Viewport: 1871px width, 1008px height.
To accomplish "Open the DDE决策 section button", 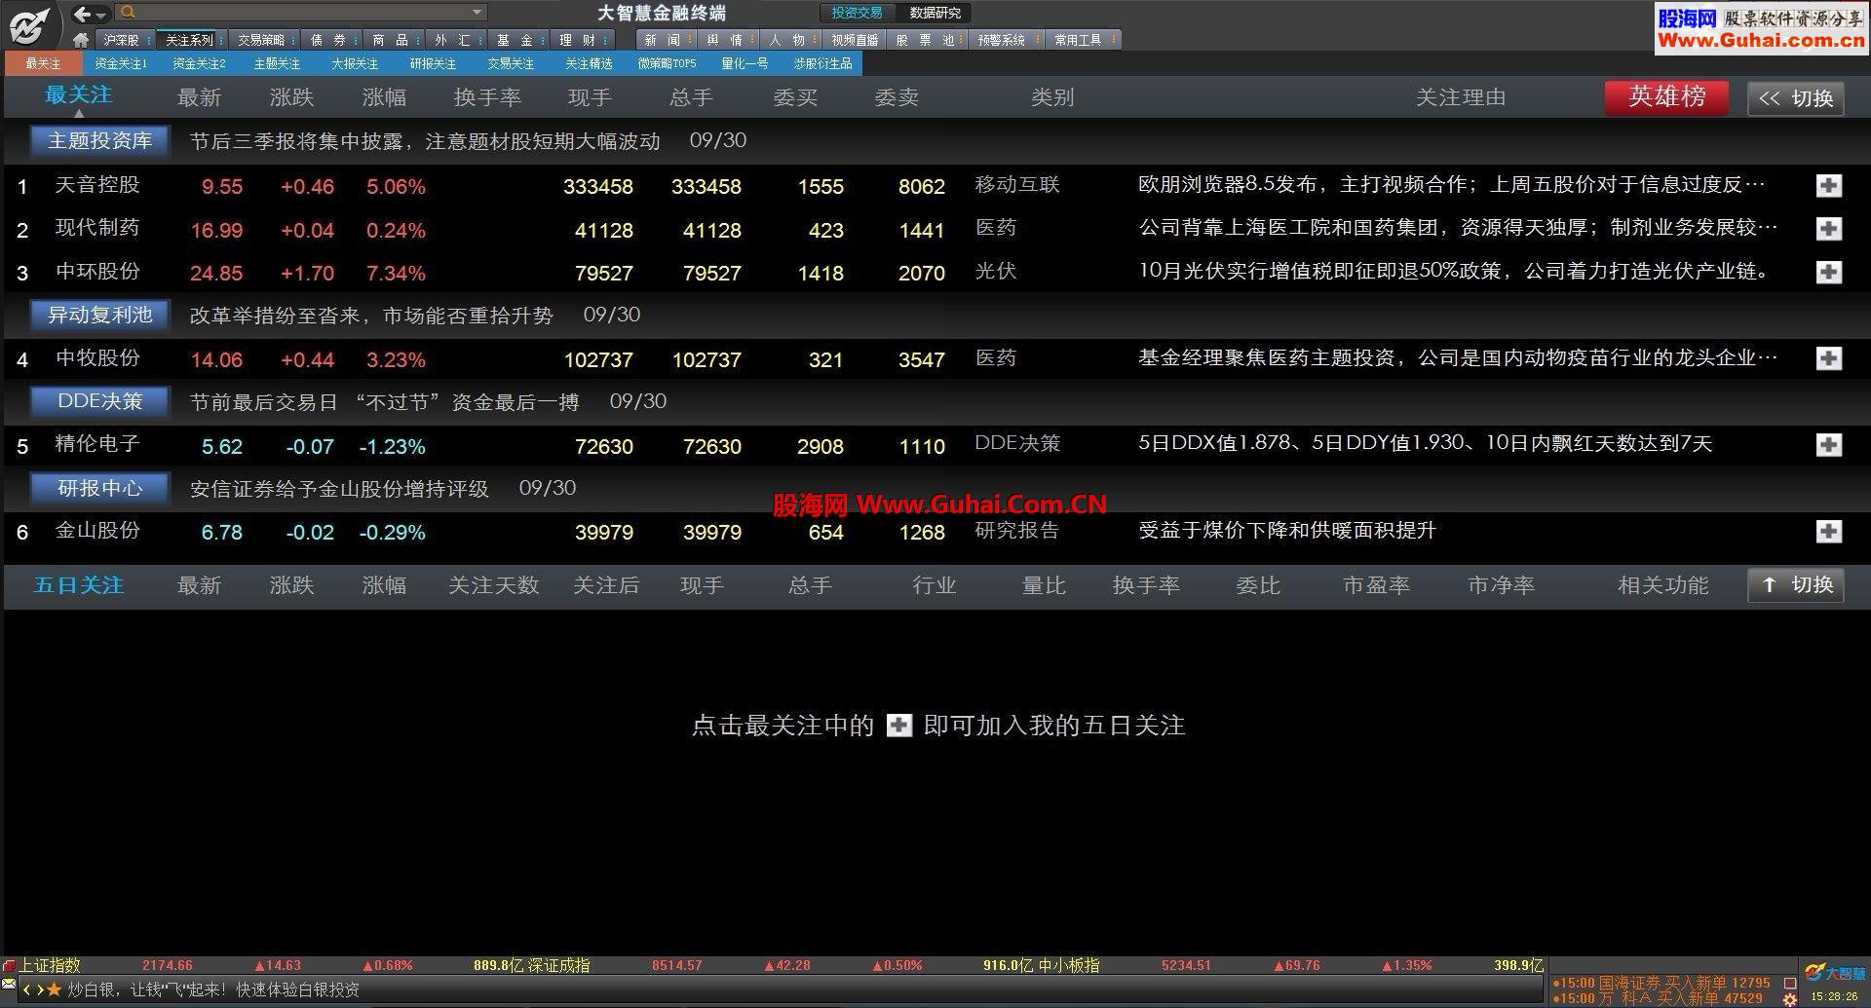I will pyautogui.click(x=99, y=401).
